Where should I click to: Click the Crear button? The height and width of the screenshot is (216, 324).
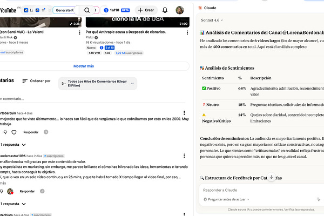(x=146, y=10)
